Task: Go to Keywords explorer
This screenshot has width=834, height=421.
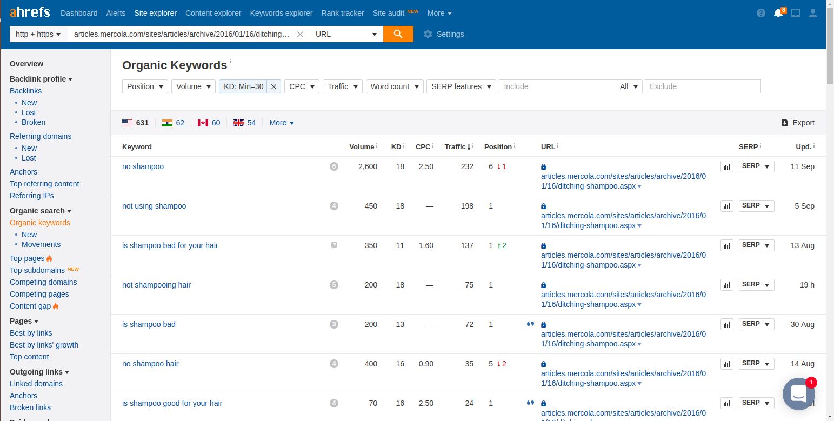Action: point(281,13)
